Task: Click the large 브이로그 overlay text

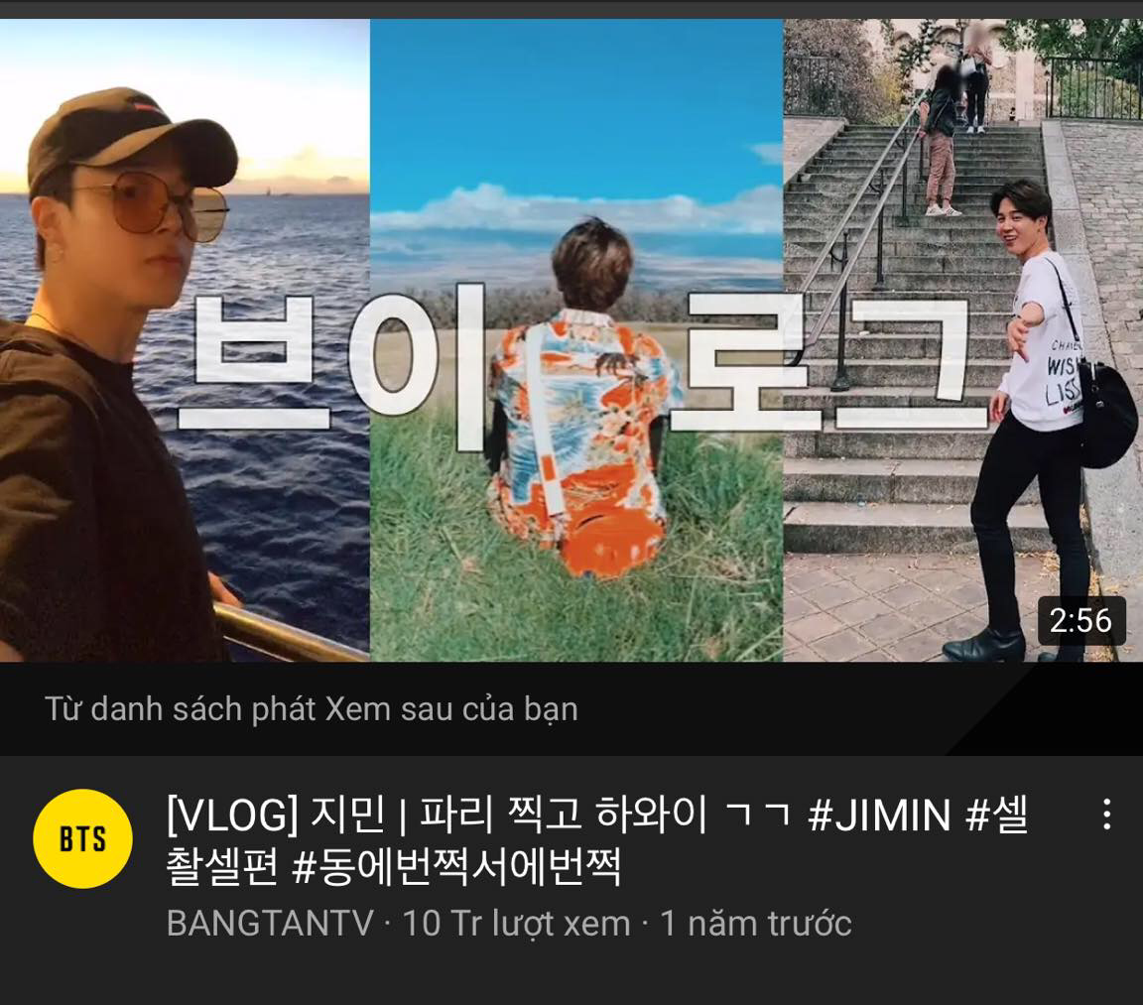Action: [575, 362]
